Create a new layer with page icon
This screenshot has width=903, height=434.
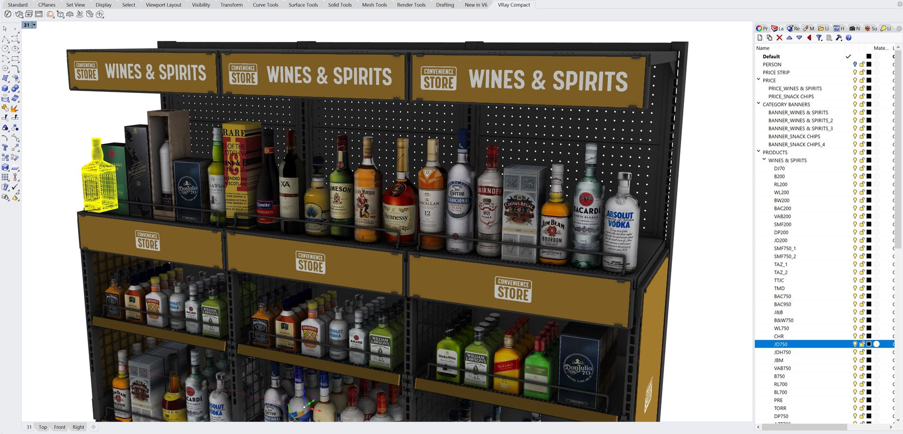[x=760, y=38]
